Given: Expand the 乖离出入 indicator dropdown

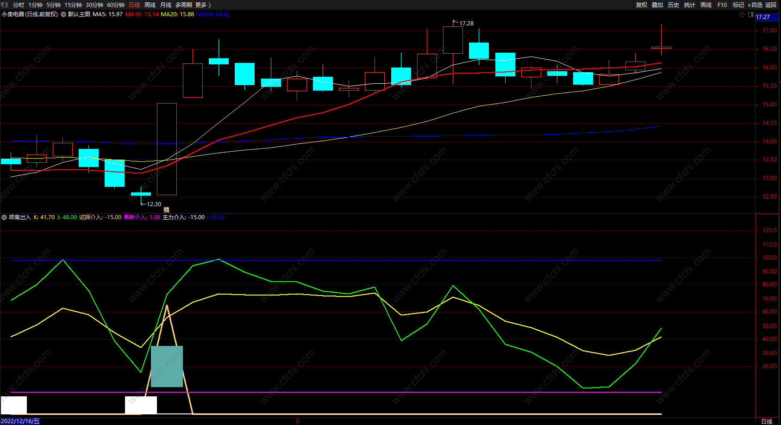Looking at the screenshot, I should tap(4, 217).
